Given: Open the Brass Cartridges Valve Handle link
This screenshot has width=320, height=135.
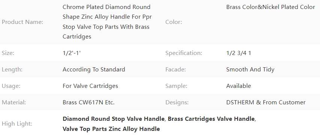Looking at the screenshot, I should click(x=211, y=119).
